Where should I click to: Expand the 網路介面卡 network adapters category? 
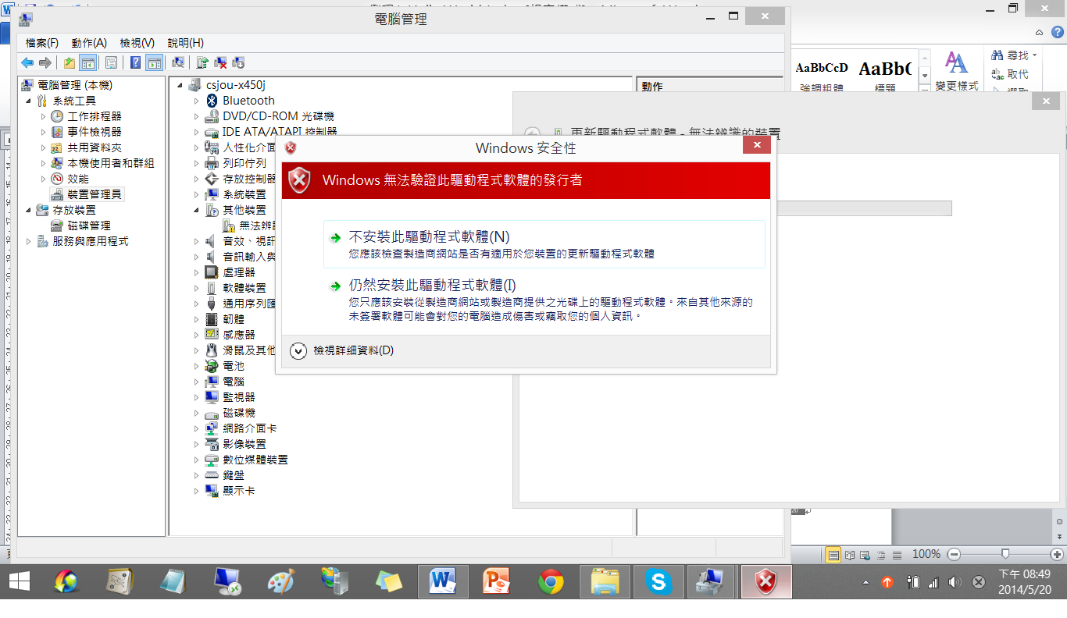197,428
